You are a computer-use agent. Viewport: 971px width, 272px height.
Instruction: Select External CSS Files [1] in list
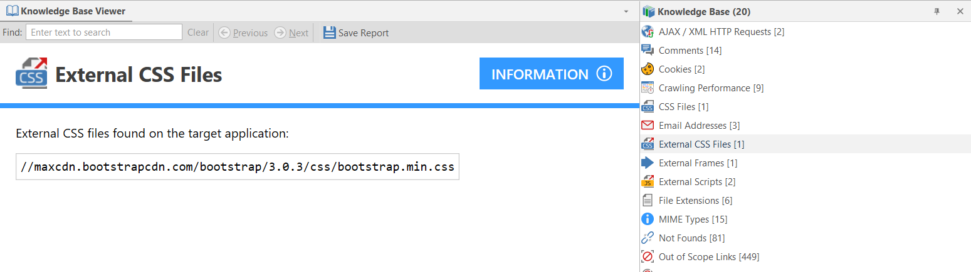point(701,144)
